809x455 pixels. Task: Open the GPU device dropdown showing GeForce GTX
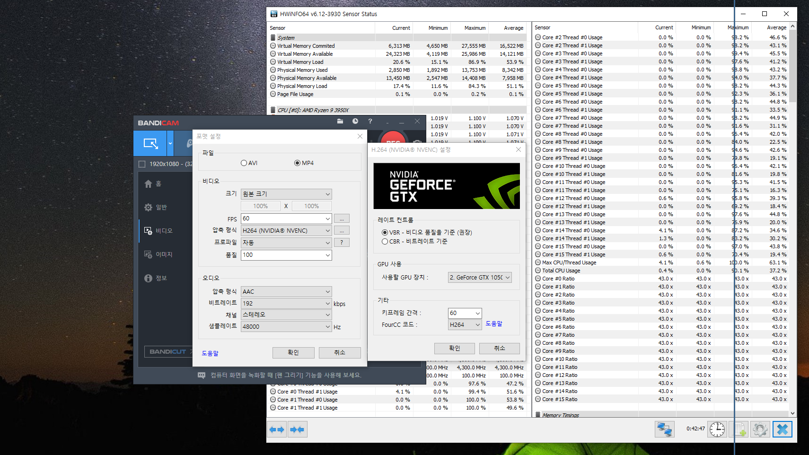point(480,278)
